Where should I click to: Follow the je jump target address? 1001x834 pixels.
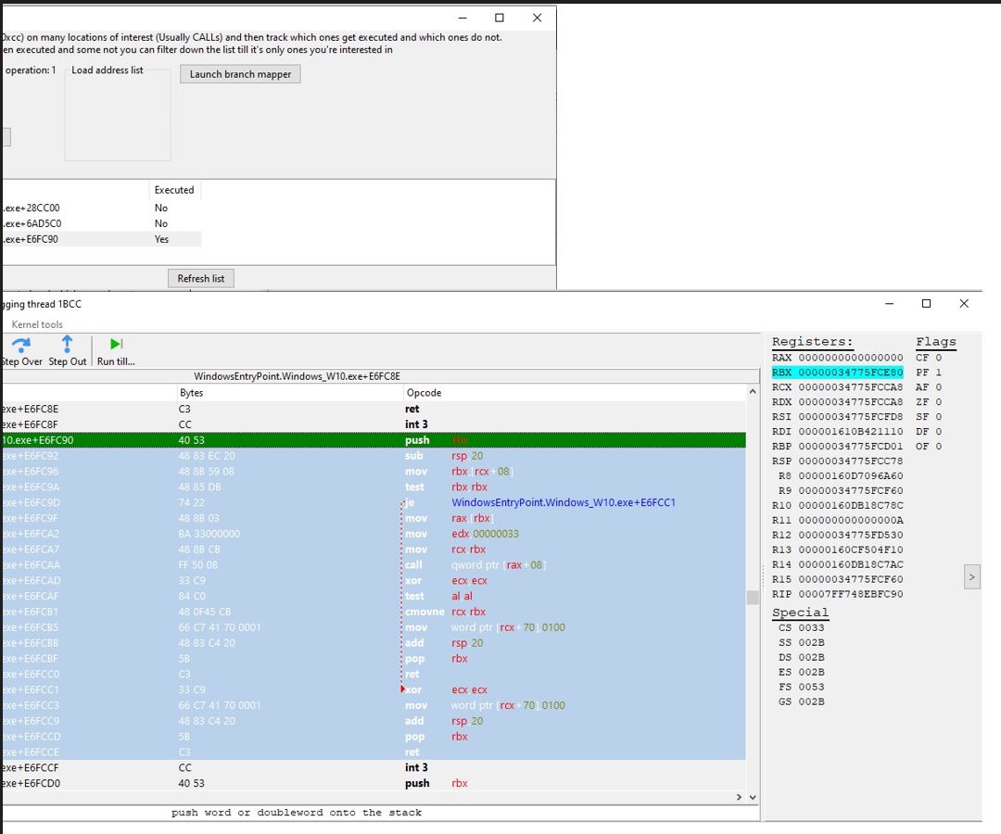click(563, 503)
